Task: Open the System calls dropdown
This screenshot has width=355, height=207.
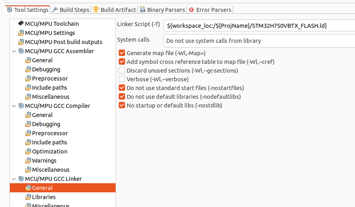Action: [259, 40]
